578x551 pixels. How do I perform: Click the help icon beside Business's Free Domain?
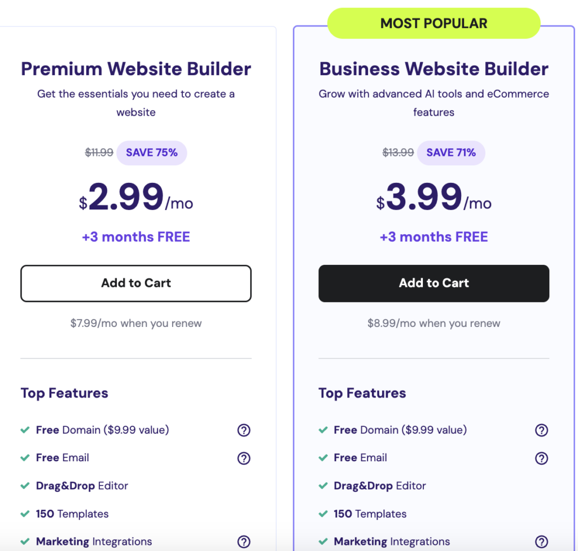tap(541, 430)
